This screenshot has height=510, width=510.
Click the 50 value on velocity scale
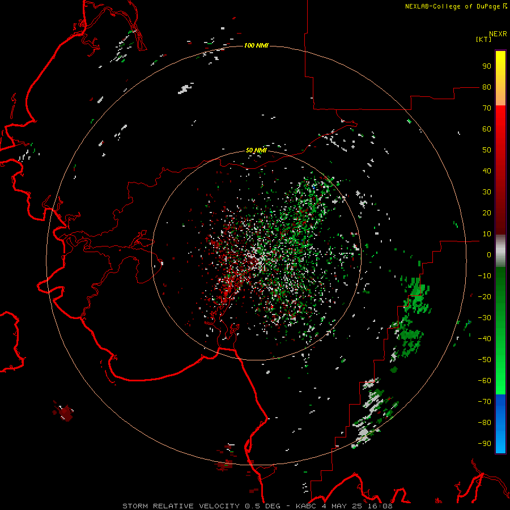pyautogui.click(x=487, y=150)
